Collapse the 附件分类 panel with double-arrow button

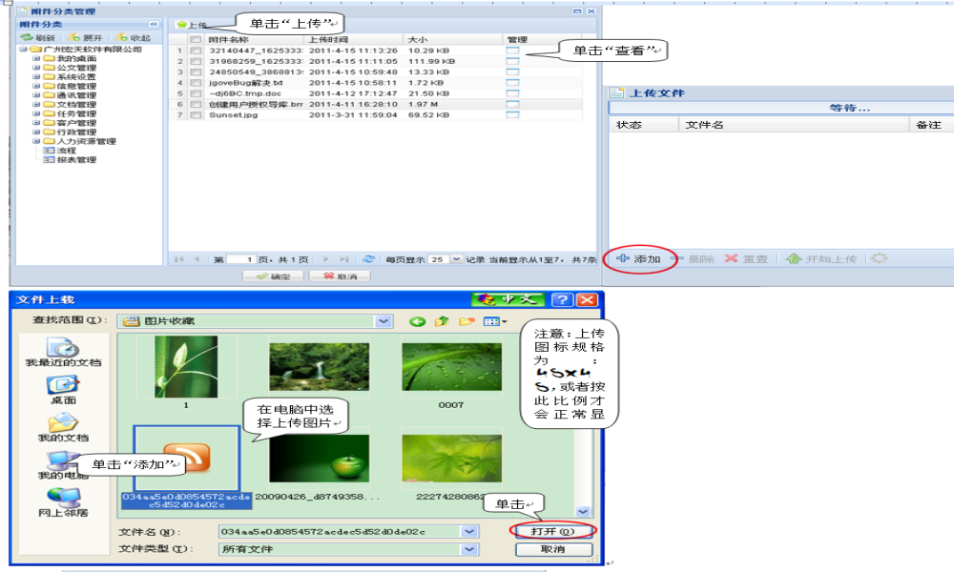tap(154, 25)
